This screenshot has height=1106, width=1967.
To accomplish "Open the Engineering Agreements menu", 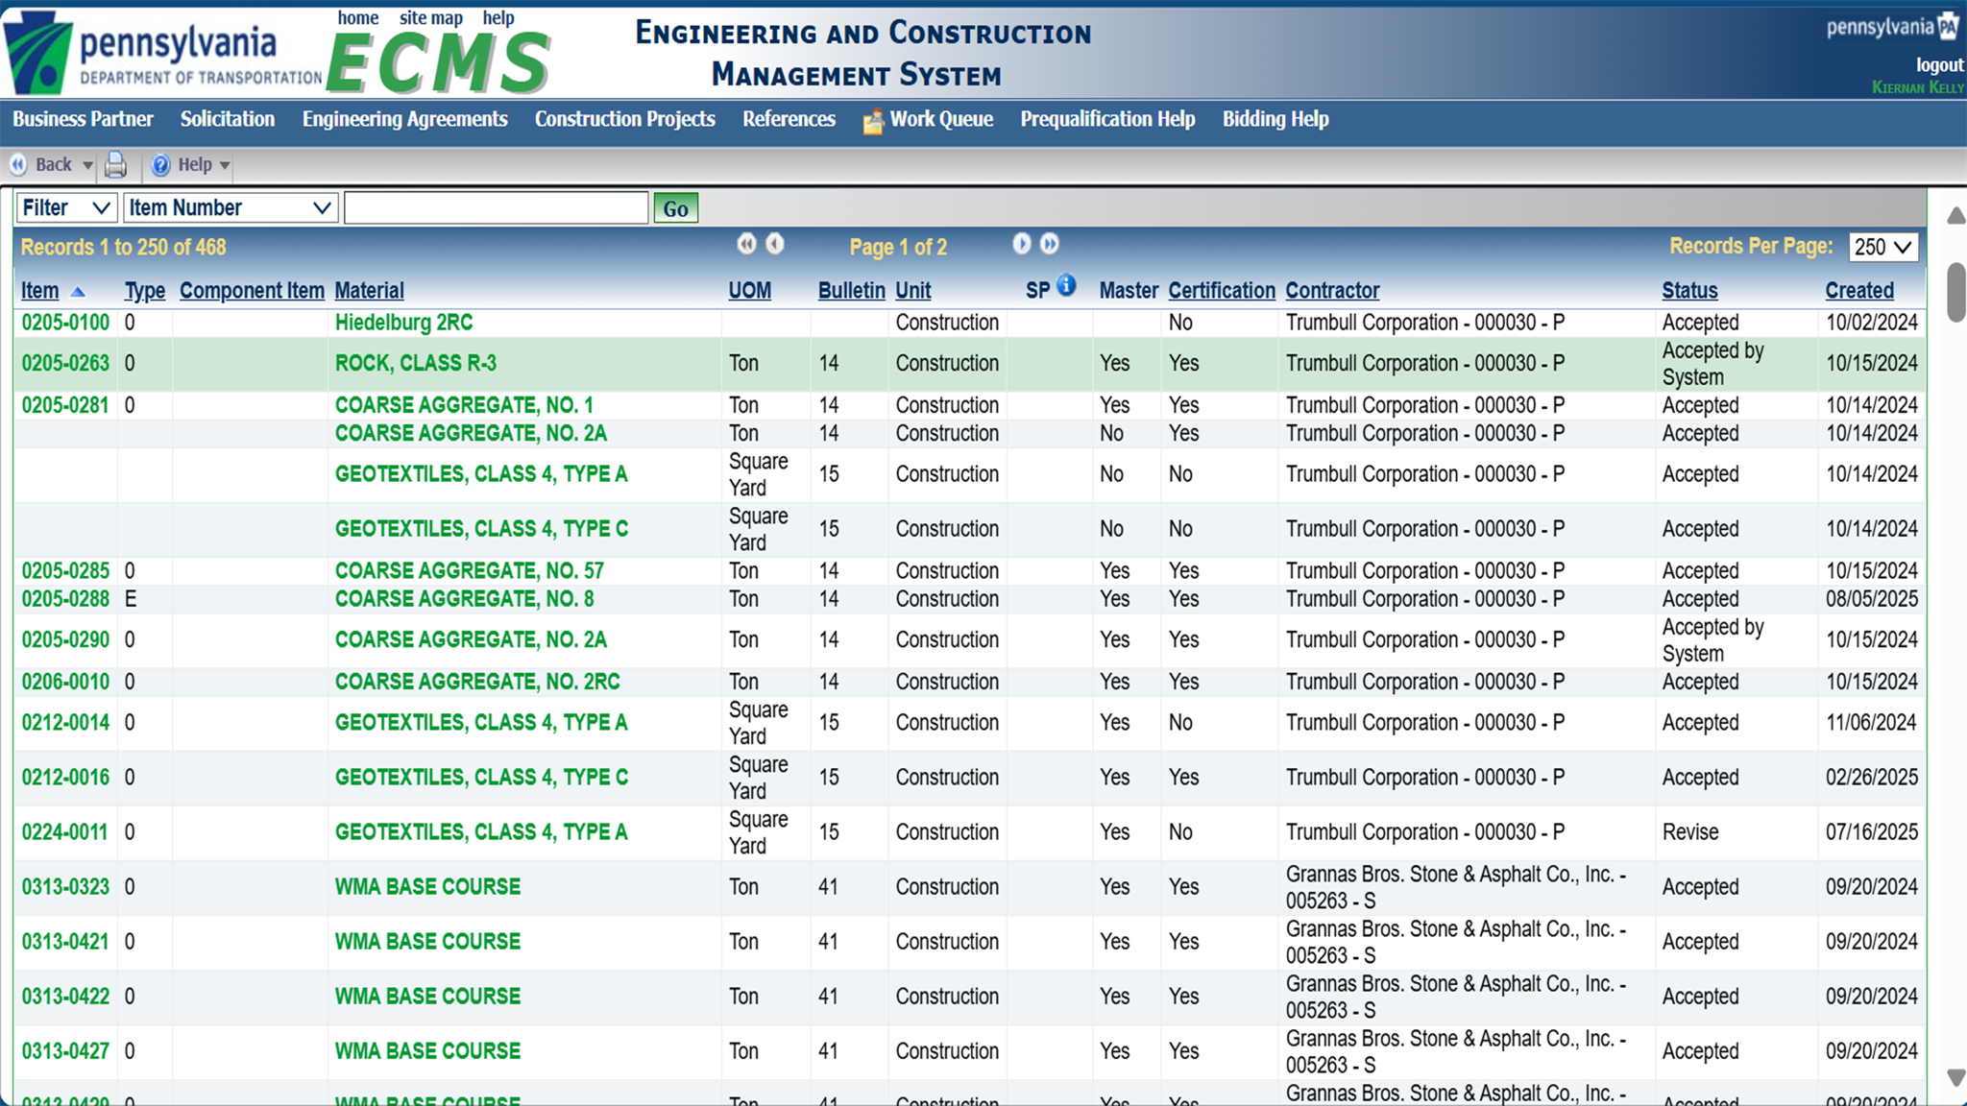I will [x=404, y=119].
